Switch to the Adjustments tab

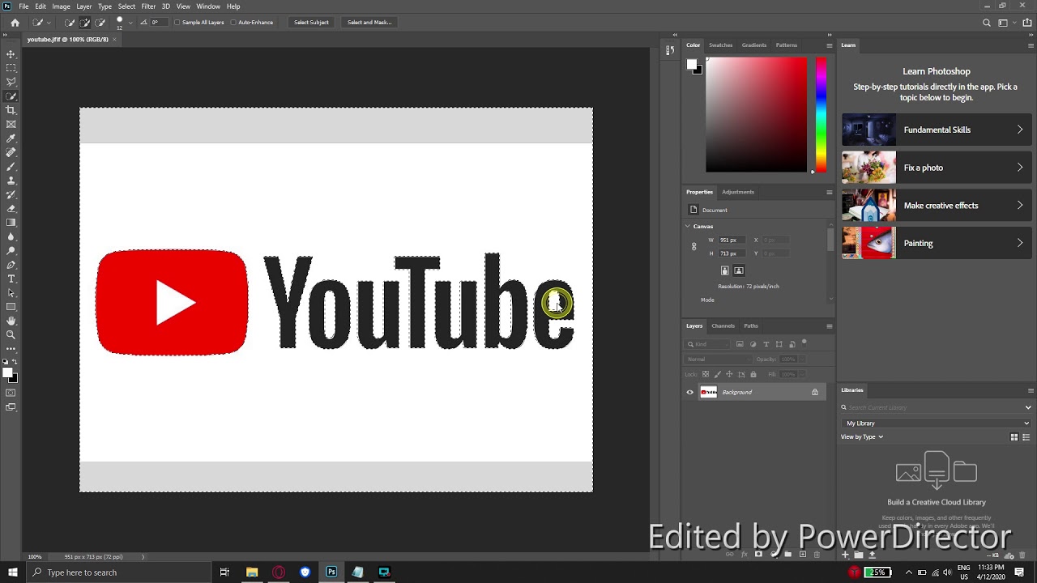coord(738,192)
